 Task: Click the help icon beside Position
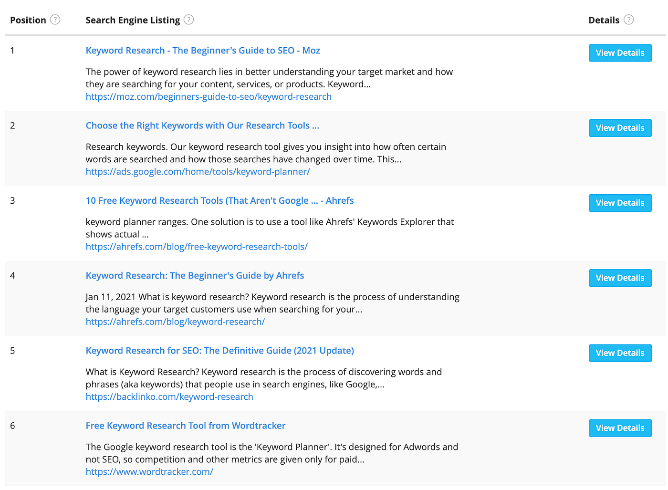55,20
